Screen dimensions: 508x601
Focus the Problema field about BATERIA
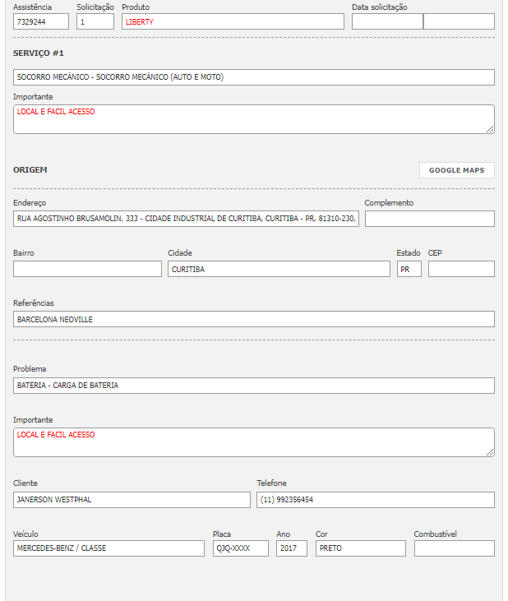pos(254,386)
